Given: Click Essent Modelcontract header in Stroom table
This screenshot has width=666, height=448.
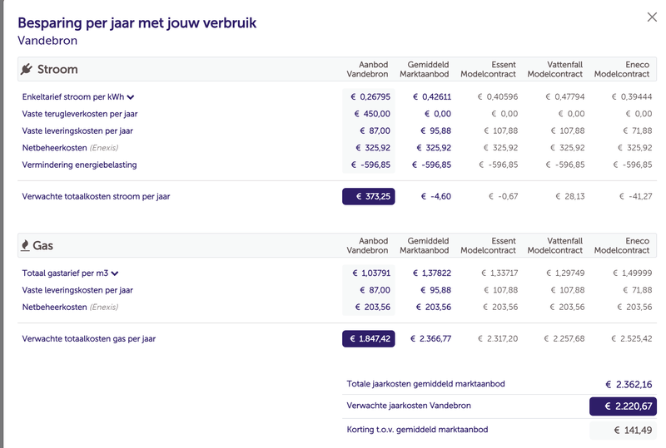Looking at the screenshot, I should coord(489,70).
